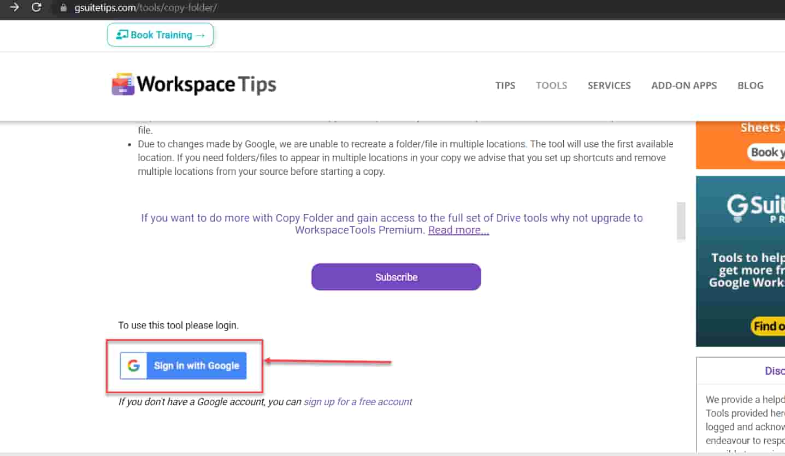Image resolution: width=785 pixels, height=456 pixels.
Task: Open the BLOG menu
Action: coord(750,85)
